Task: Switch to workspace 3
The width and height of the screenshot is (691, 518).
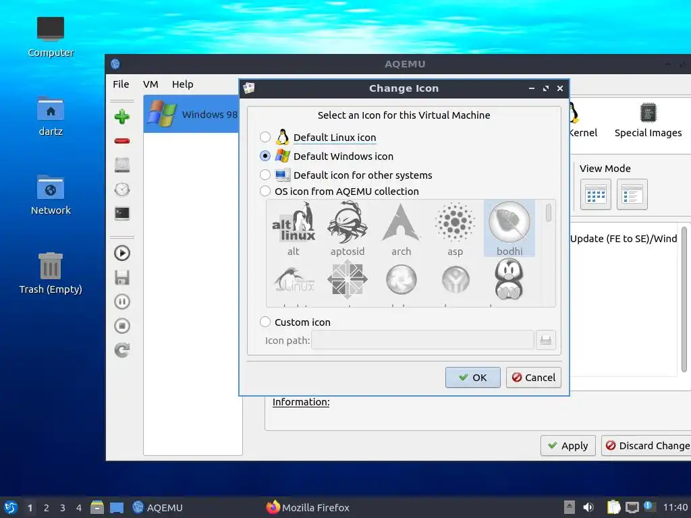Action: click(63, 508)
